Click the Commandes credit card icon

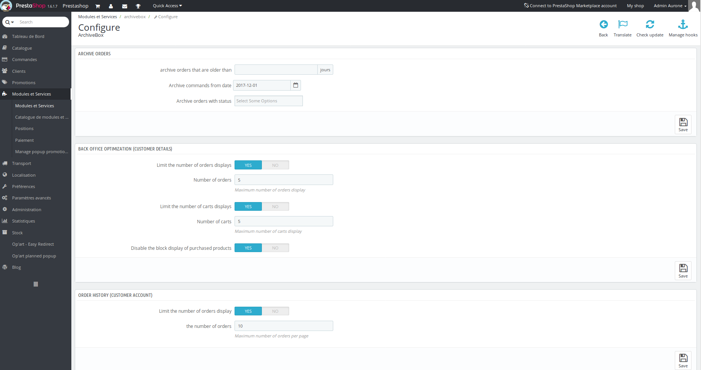pos(5,60)
